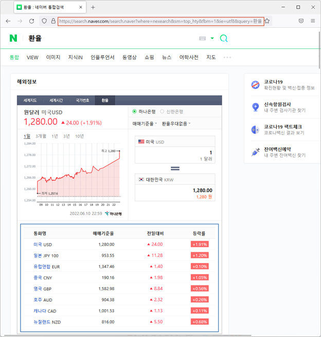The width and height of the screenshot is (321, 337).
Task: Click the green search magnifier icon
Action: [x=224, y=38]
